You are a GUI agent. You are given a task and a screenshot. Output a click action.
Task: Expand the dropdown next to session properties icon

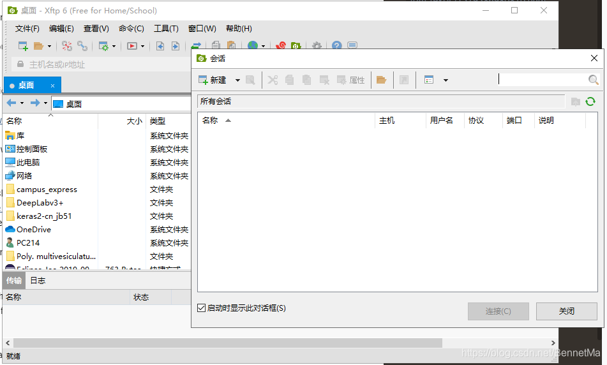114,47
